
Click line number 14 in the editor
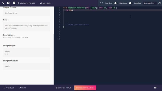click(x=59, y=39)
